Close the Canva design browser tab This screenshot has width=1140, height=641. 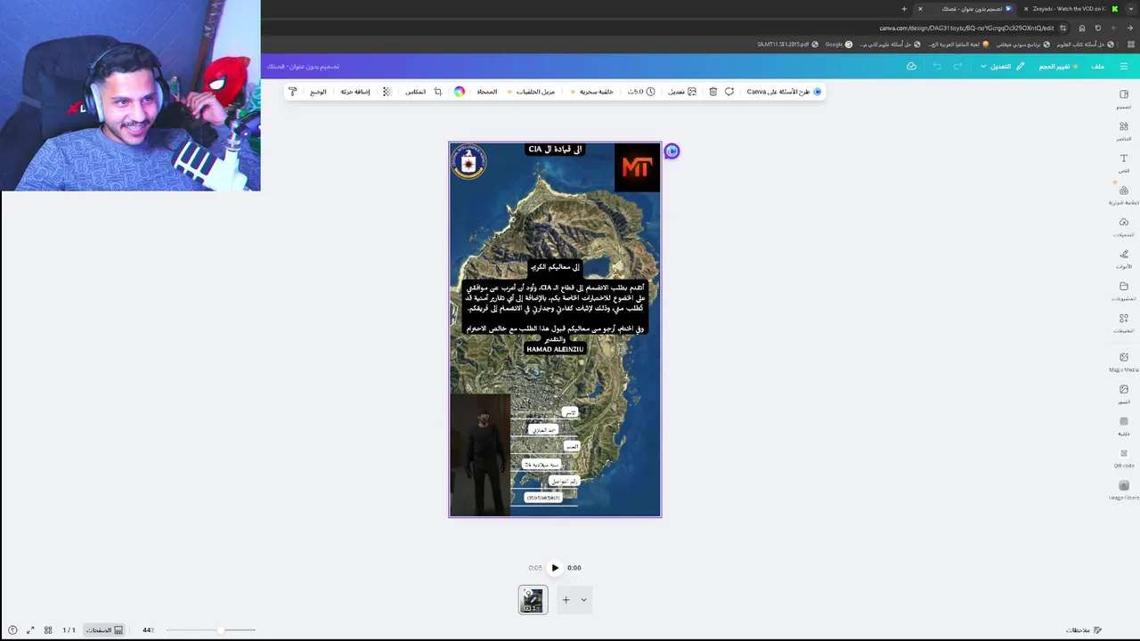tap(920, 9)
